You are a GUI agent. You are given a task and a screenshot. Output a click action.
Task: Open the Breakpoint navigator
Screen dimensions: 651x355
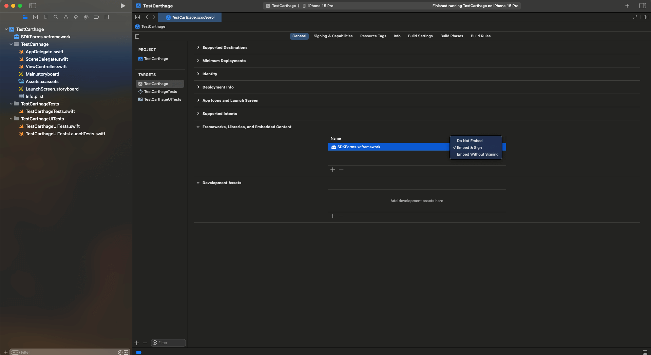pos(96,17)
